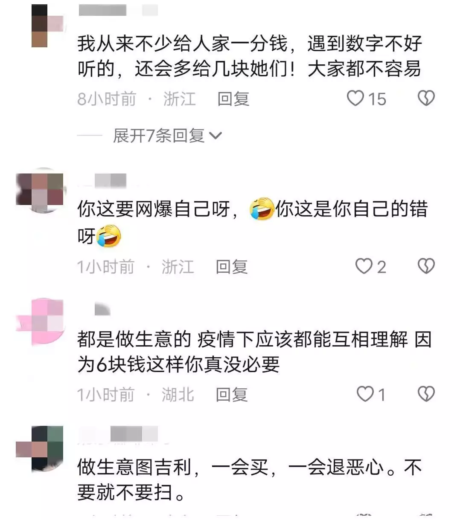The height and width of the screenshot is (520, 460).
Task: Open pink avatar of Hubei commenter
Action: [x=40, y=321]
